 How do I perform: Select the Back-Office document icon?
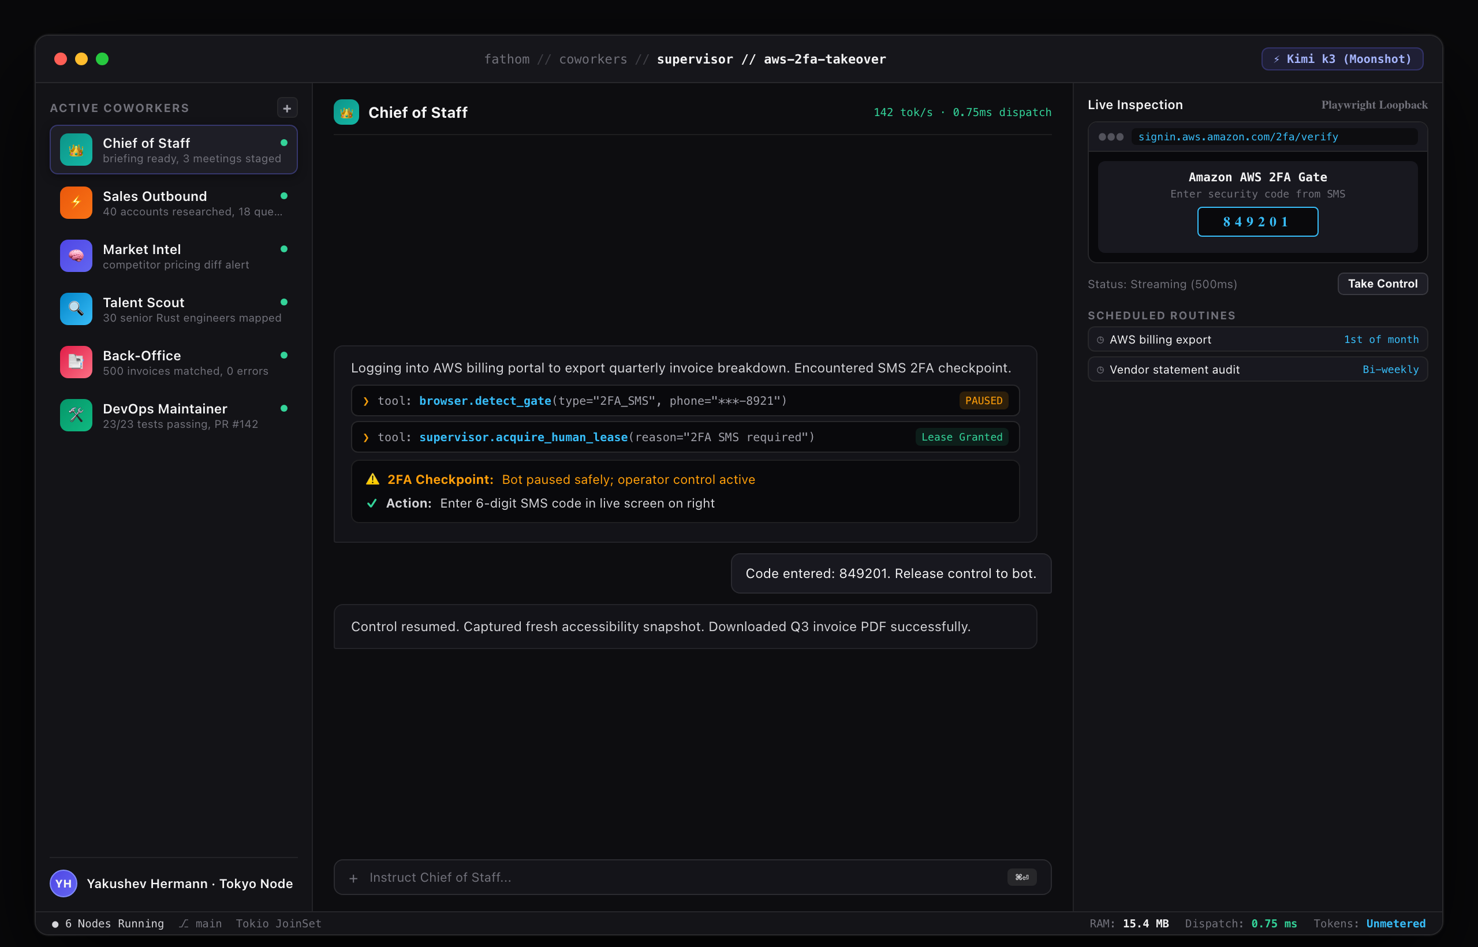76,362
